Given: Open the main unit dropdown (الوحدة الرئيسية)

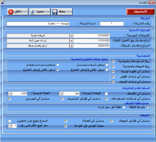Looking at the screenshot, I should (62, 94).
